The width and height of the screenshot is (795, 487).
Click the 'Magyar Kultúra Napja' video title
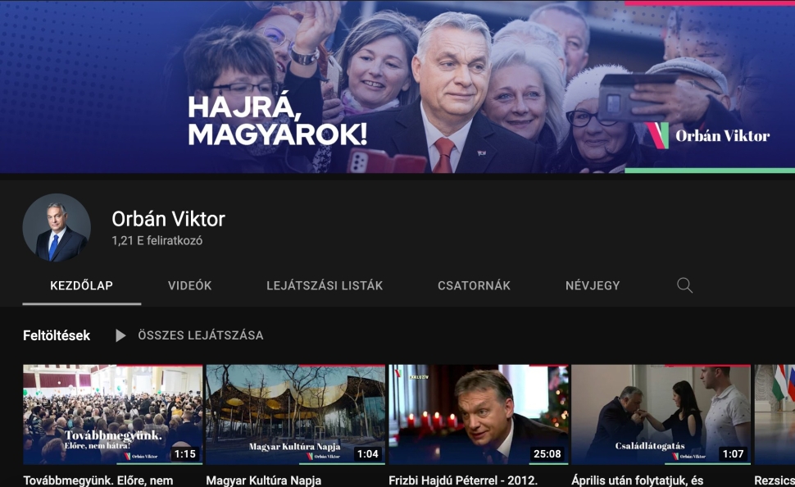[264, 480]
